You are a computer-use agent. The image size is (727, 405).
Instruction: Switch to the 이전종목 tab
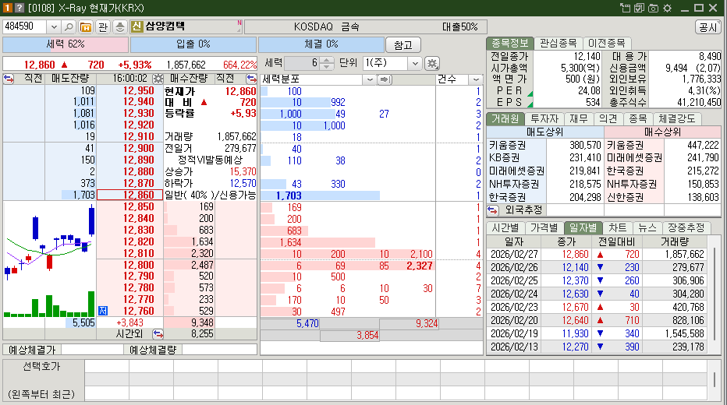pos(606,43)
